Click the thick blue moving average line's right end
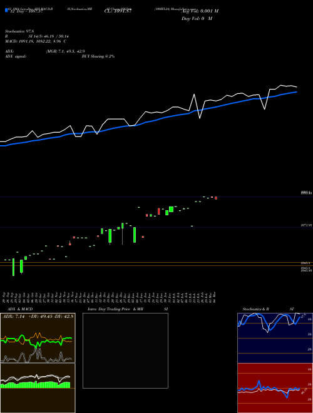This screenshot has height=413, width=313. click(295, 92)
